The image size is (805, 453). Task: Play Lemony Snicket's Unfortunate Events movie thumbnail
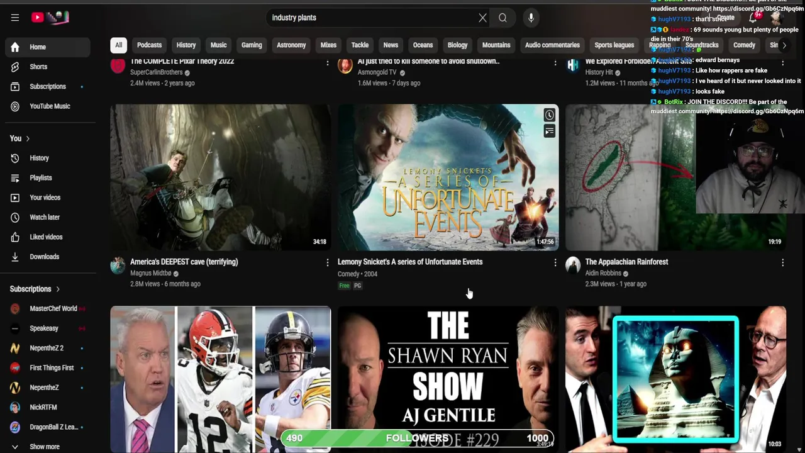[x=448, y=177]
